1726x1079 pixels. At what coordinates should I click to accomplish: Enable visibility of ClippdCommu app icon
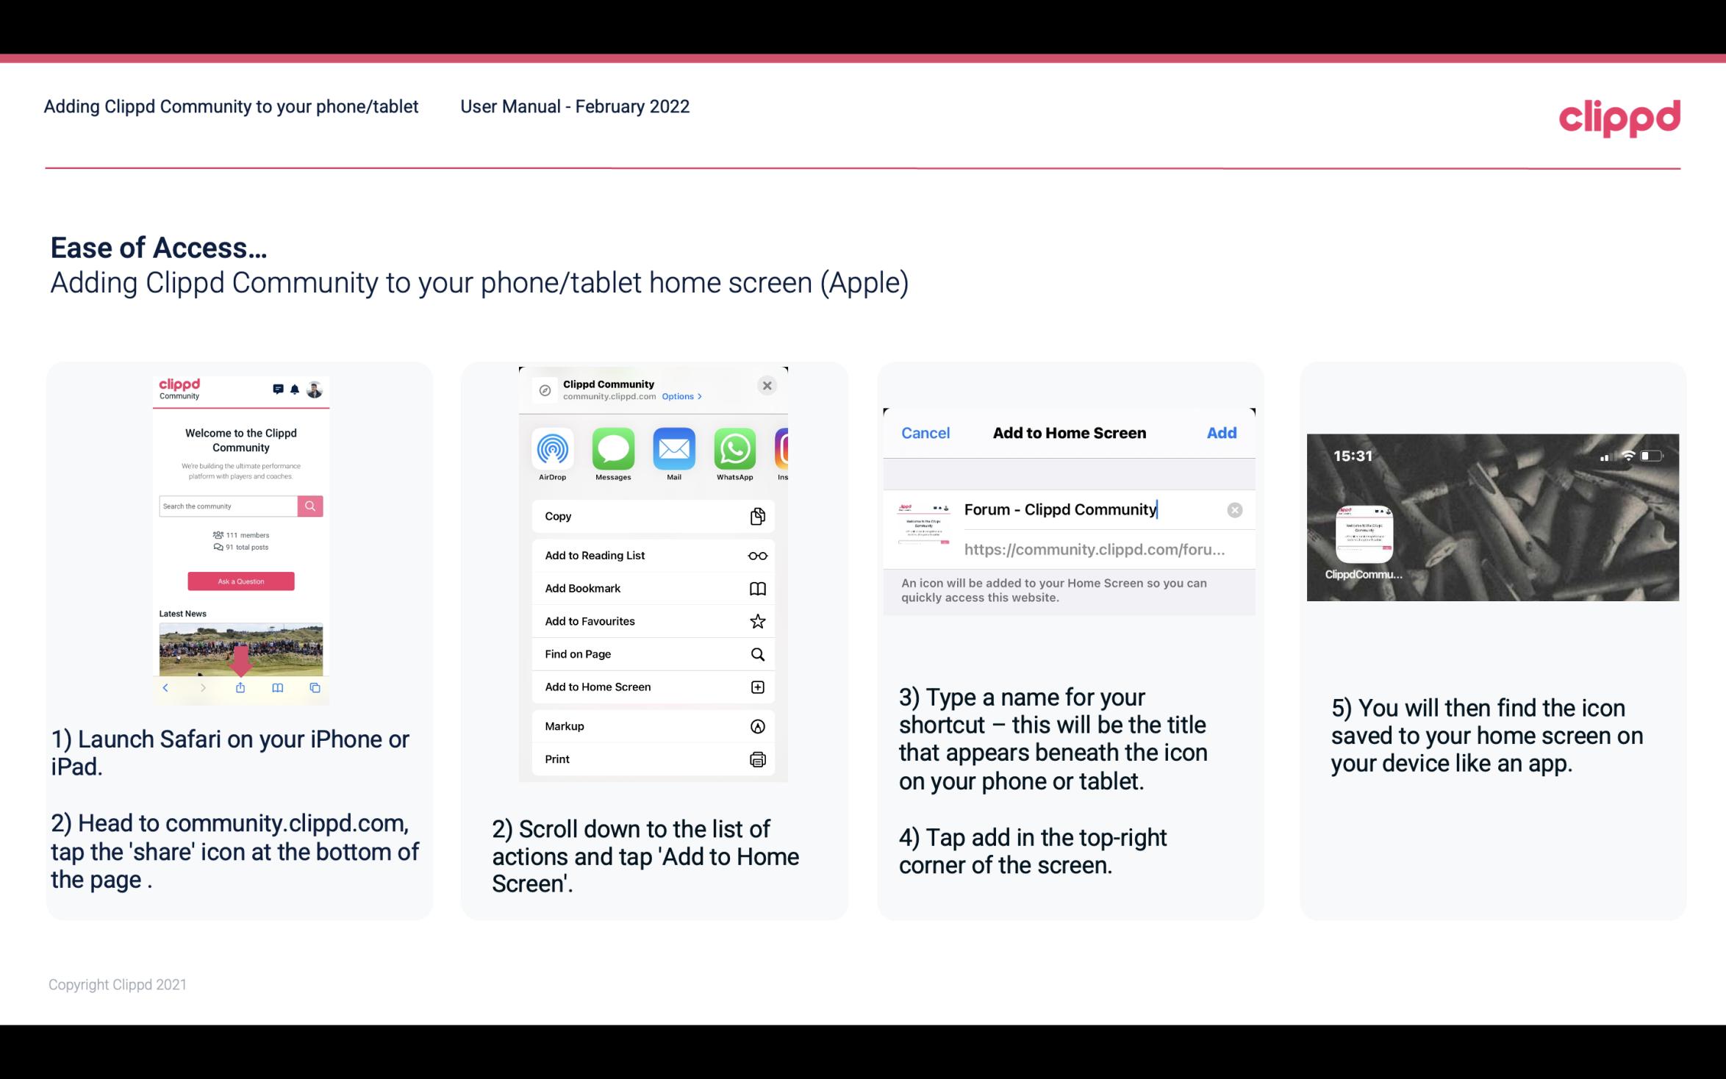(x=1363, y=531)
